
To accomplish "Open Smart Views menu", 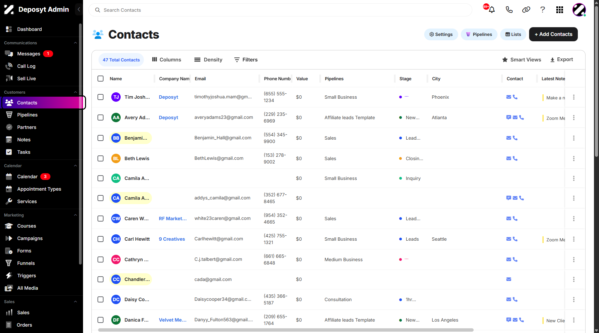I will tap(522, 60).
